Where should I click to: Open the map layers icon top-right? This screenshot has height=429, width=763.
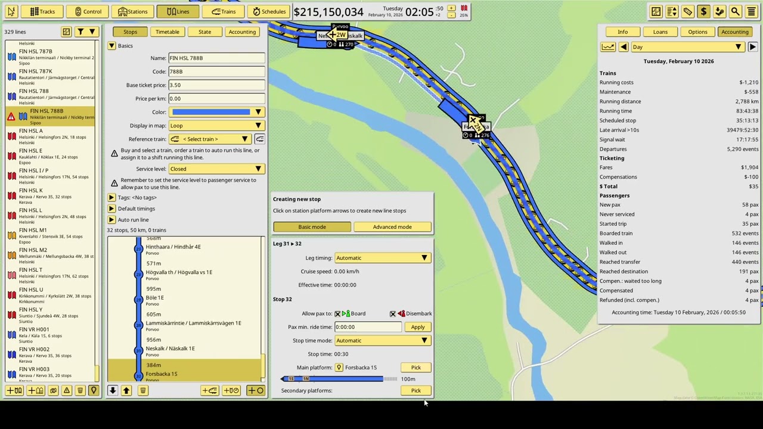pos(656,11)
